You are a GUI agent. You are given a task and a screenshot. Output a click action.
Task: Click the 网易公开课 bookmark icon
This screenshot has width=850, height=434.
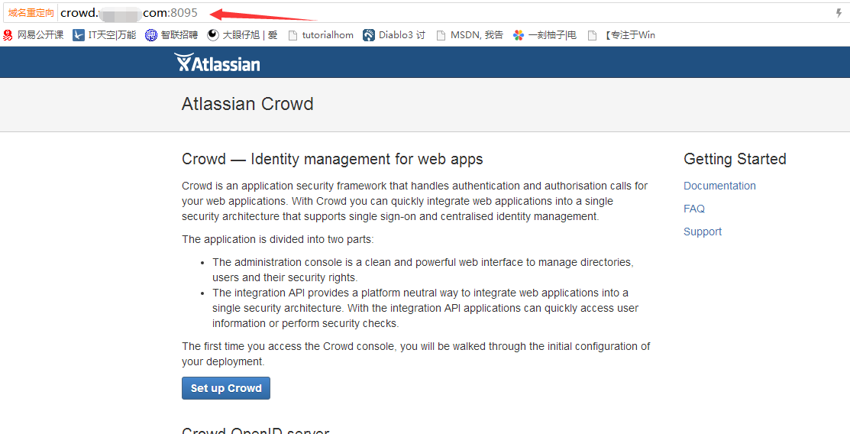(8, 35)
